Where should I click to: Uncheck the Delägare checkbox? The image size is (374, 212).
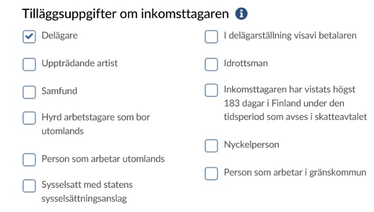pyautogui.click(x=30, y=37)
